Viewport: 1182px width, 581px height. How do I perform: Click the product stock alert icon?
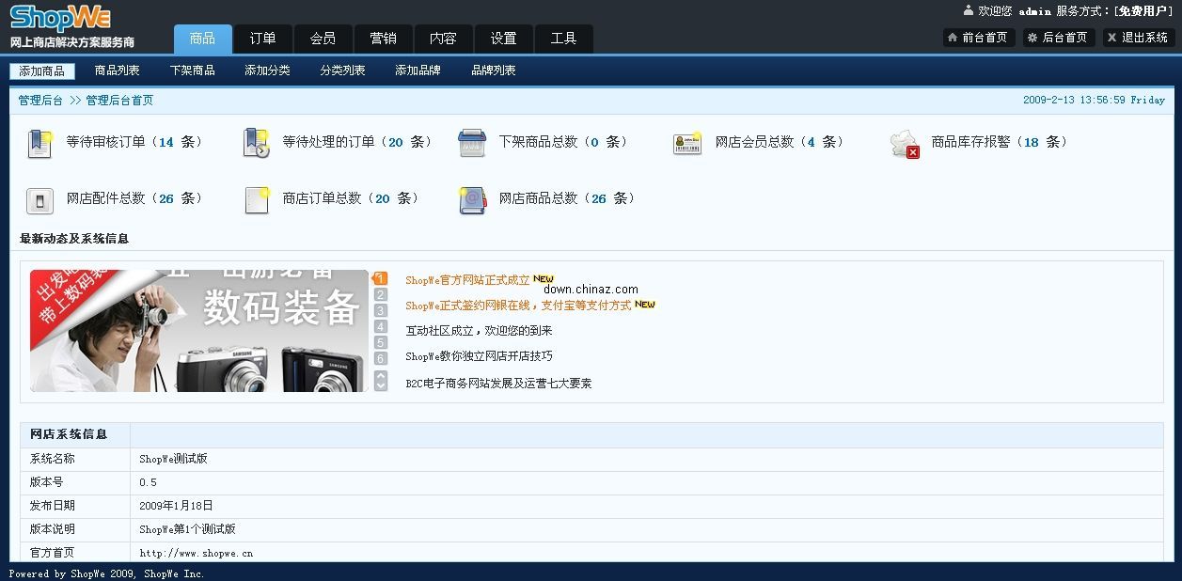(905, 143)
